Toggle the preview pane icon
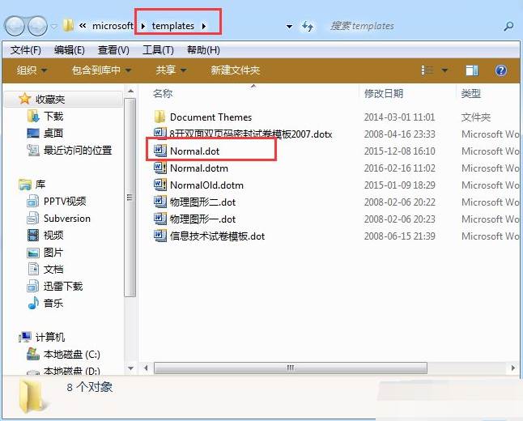Viewport: 523px width, 421px height. pos(472,70)
